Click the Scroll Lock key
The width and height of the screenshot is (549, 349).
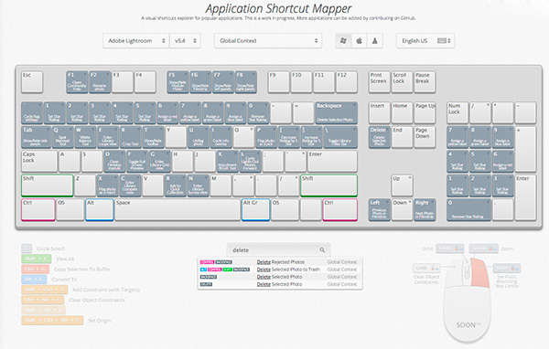pos(402,82)
